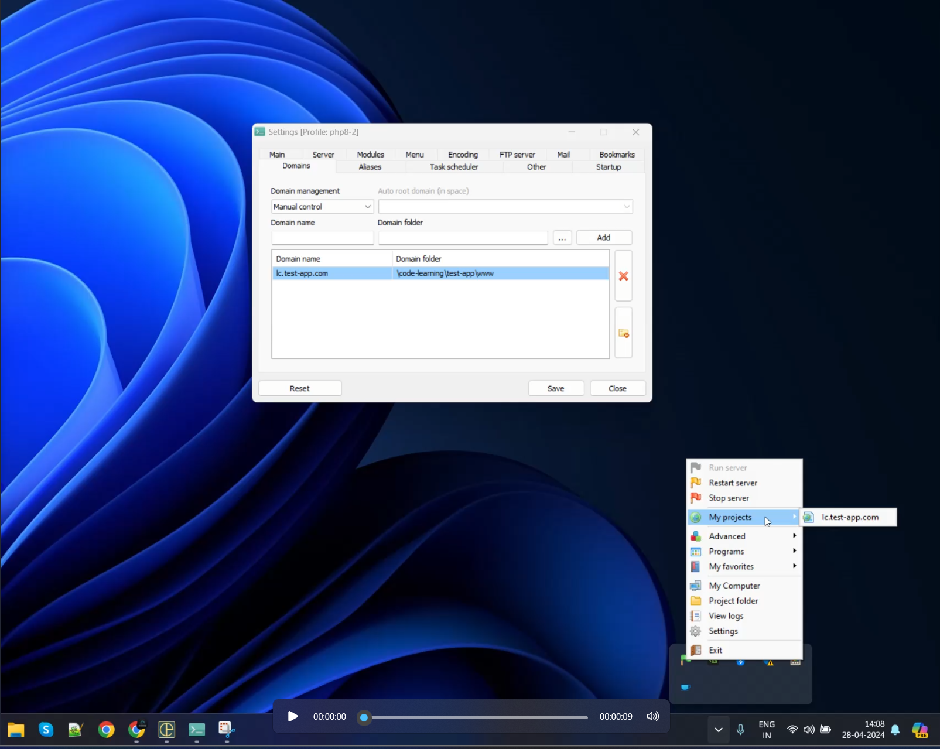Open notifications bell in the taskbar
940x749 pixels.
895,730
